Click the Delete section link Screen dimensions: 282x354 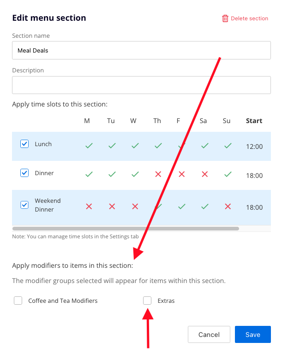tap(249, 18)
